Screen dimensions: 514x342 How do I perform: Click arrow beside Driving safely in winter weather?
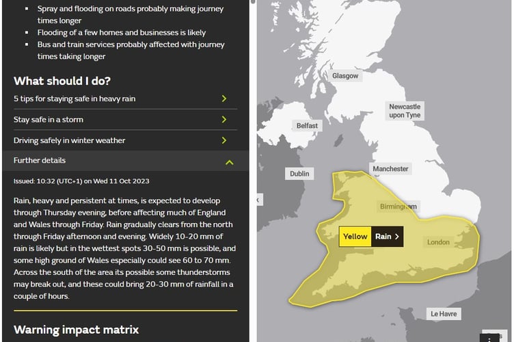coord(224,140)
